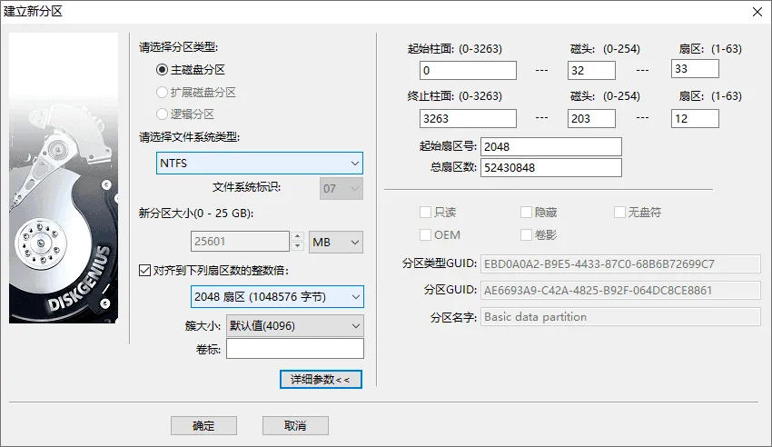Open the 簇大小 默认值(4096) dropdown

[295, 326]
